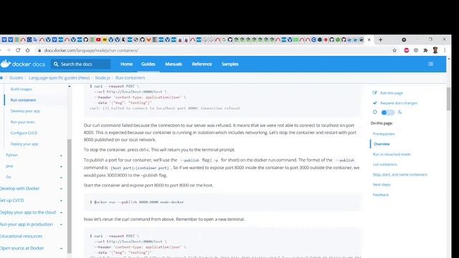Screen dimensions: 459x258
Task: Click the sidebar scroll-up arrow
Action: 70,86
